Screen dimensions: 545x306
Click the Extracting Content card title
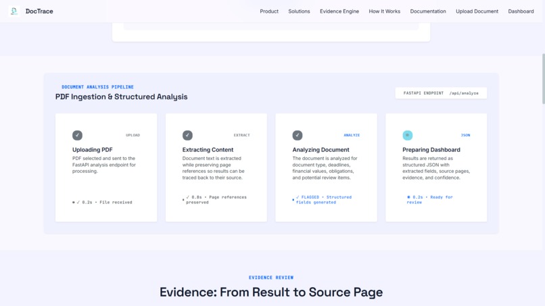(x=208, y=150)
